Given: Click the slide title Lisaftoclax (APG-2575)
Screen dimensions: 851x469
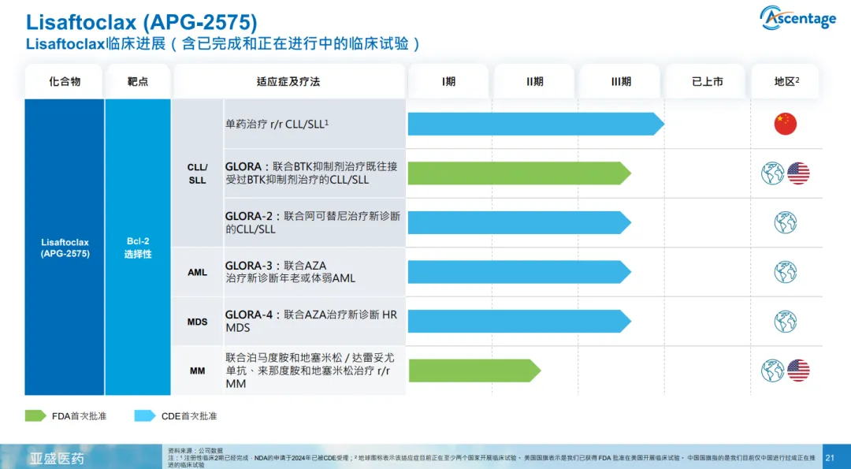Looking at the screenshot, I should click(x=142, y=22).
